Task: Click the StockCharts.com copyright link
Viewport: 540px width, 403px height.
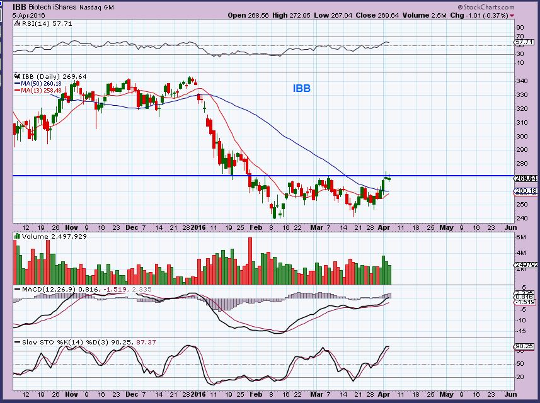Action: coord(486,7)
